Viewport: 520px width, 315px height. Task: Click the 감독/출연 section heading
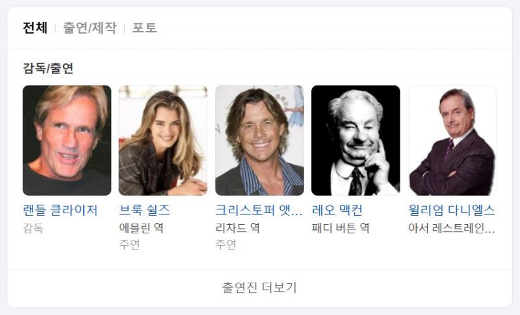pyautogui.click(x=48, y=68)
